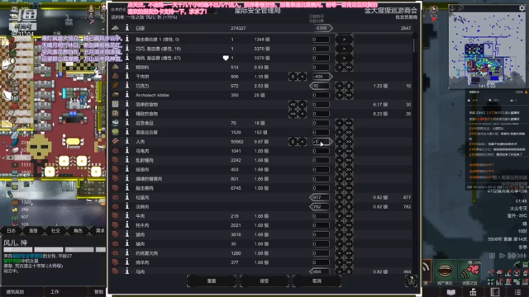
Task: Open the hamburger menu icon bottom right
Action: click(x=517, y=292)
